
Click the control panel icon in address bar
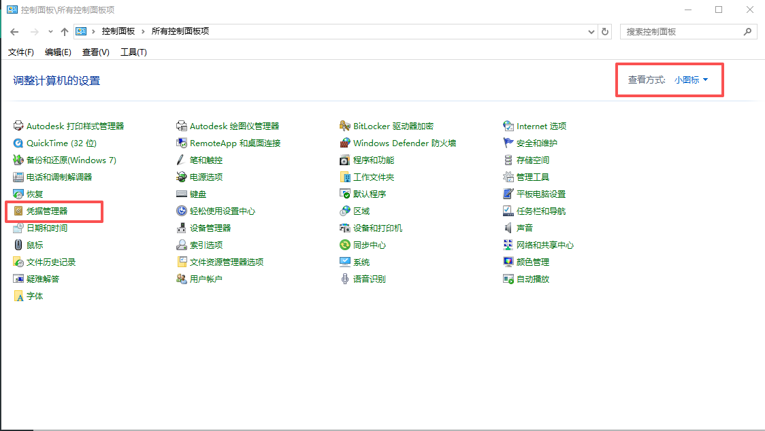[81, 31]
